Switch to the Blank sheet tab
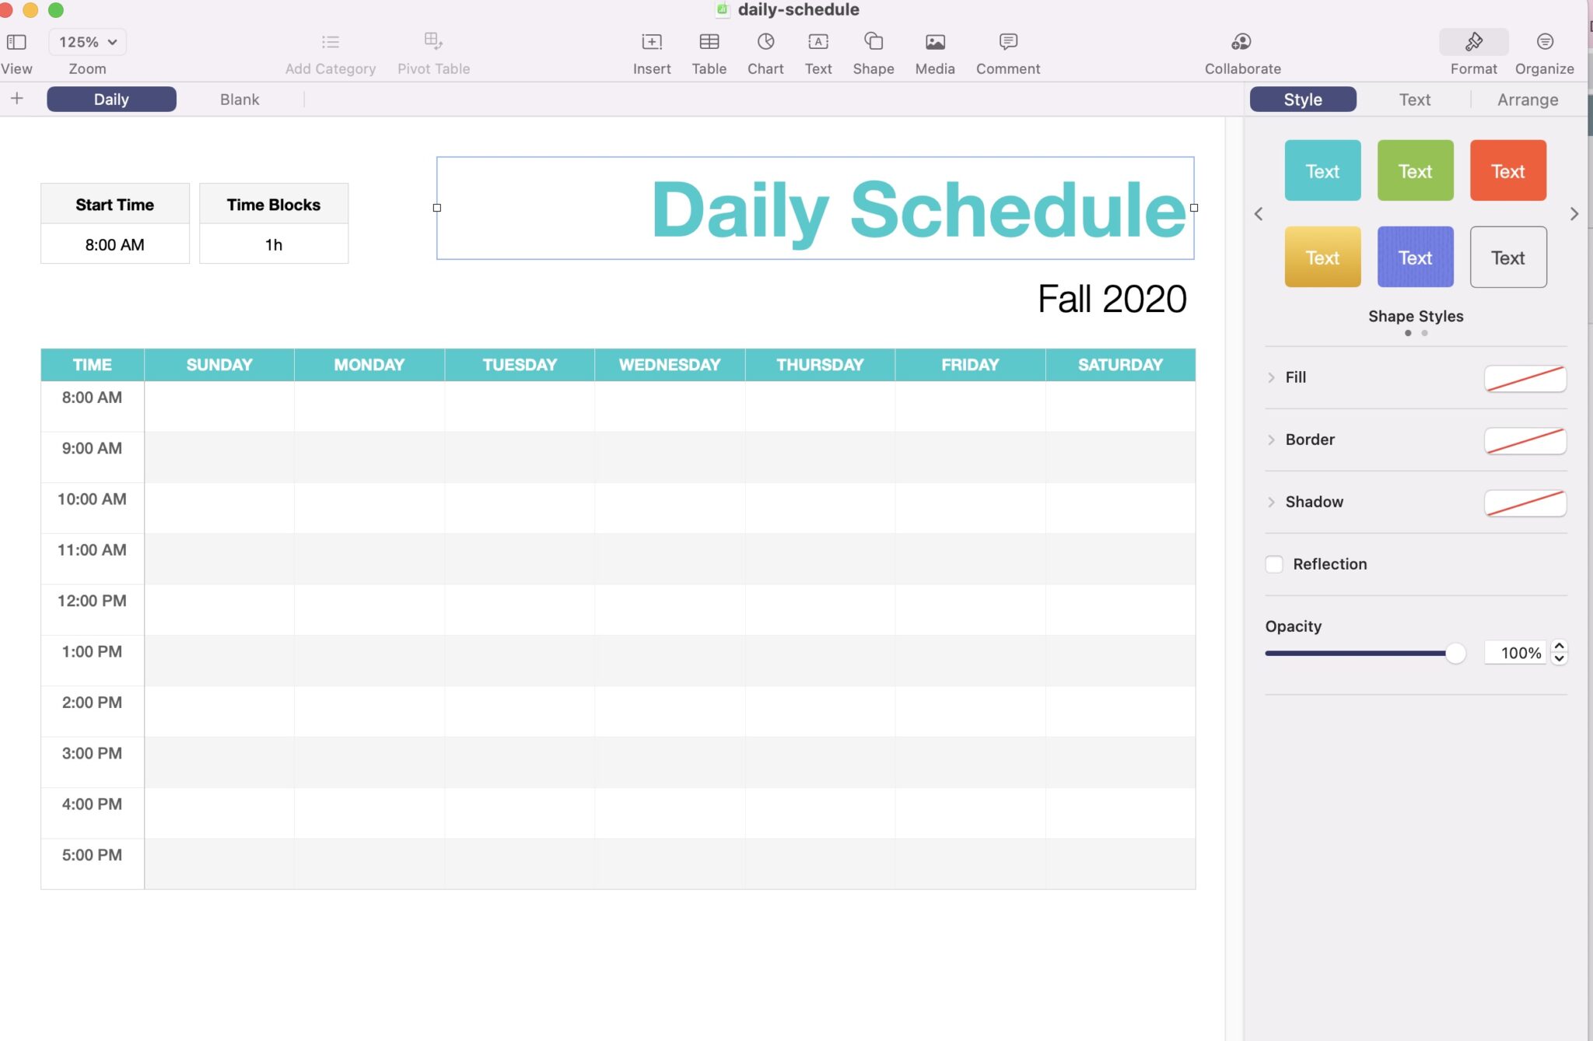 240,99
